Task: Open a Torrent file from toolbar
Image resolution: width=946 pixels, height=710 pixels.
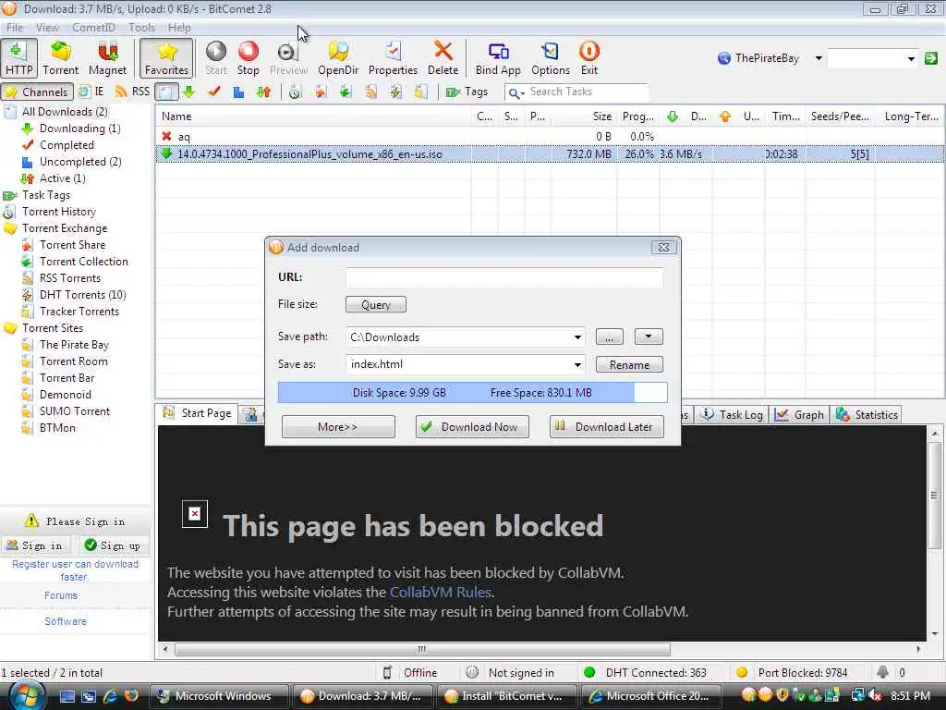Action: click(x=60, y=58)
